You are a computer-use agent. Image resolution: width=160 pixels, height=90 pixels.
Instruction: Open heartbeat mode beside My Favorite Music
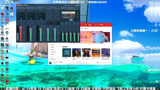tap(58, 59)
